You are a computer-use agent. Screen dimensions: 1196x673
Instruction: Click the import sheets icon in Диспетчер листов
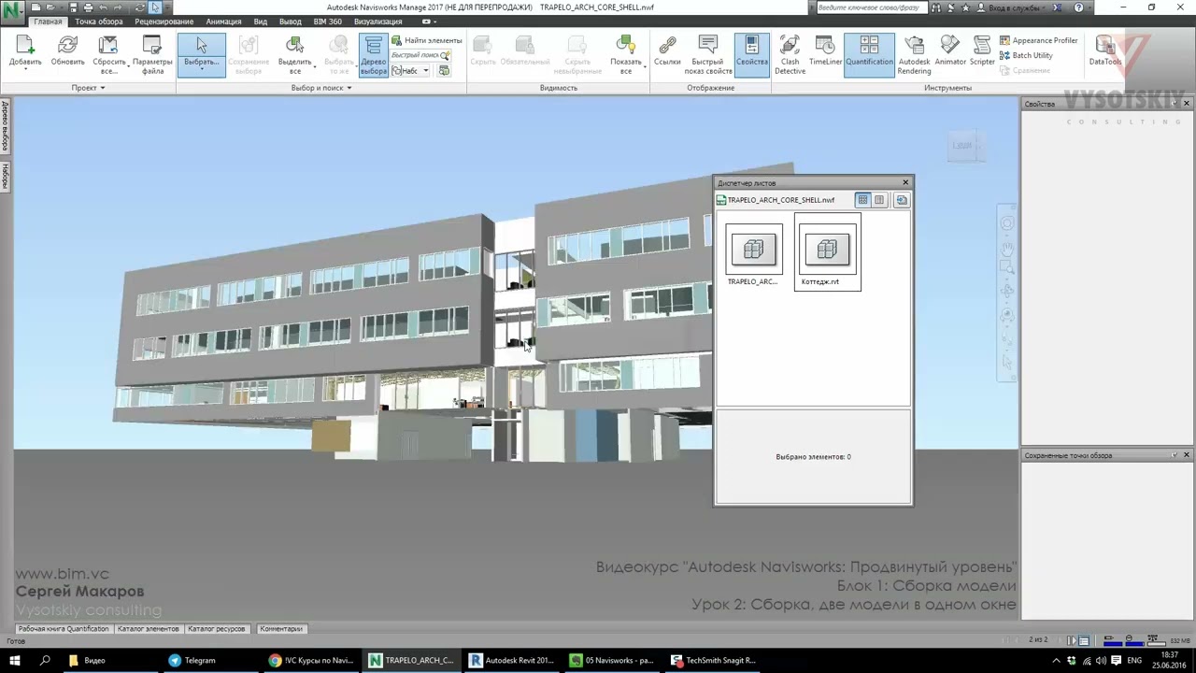(901, 200)
